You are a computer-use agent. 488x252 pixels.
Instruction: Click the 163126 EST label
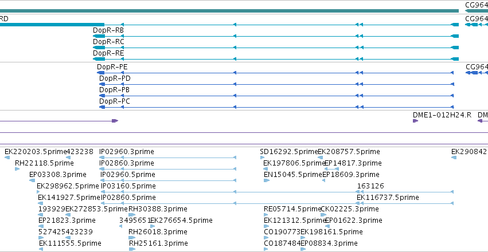(x=370, y=186)
